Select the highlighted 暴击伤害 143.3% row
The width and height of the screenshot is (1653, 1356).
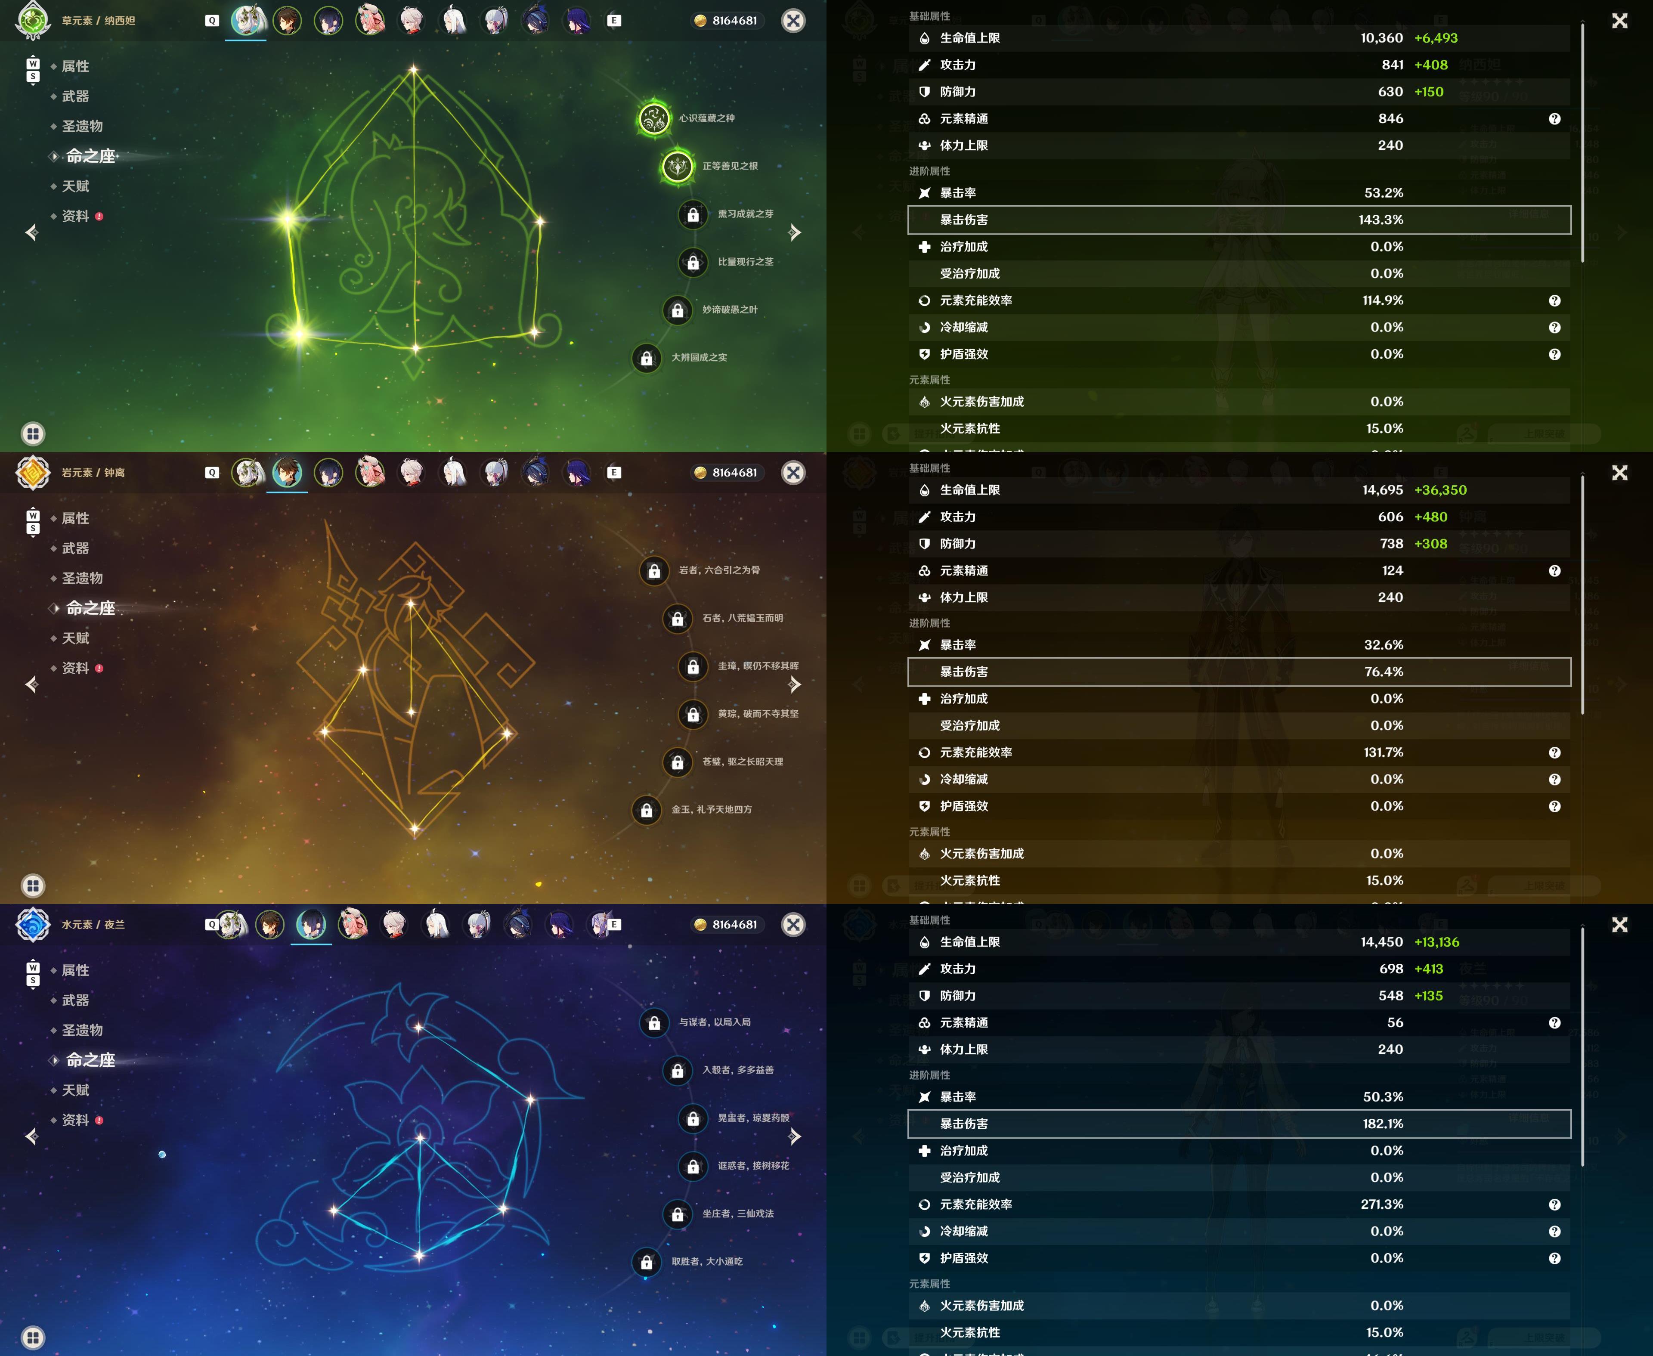[1239, 220]
